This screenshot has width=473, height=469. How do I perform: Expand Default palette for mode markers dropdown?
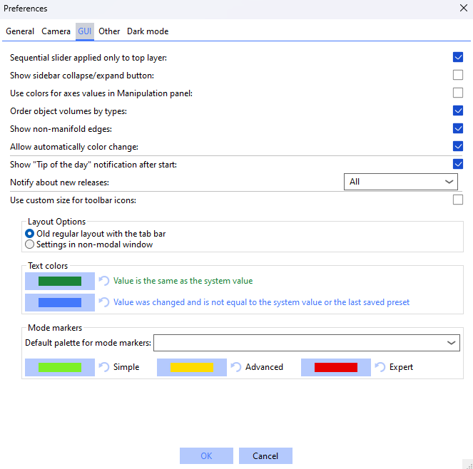[306, 343]
